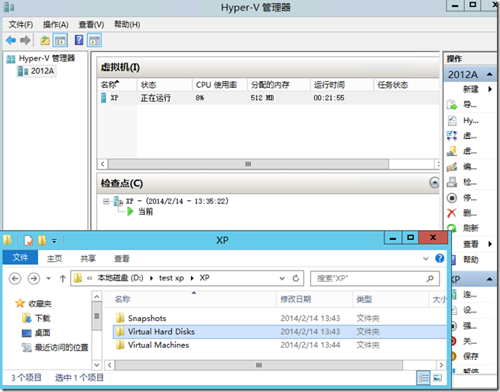
Task: Switch to explorer 查看 ribbon tab
Action: [122, 258]
